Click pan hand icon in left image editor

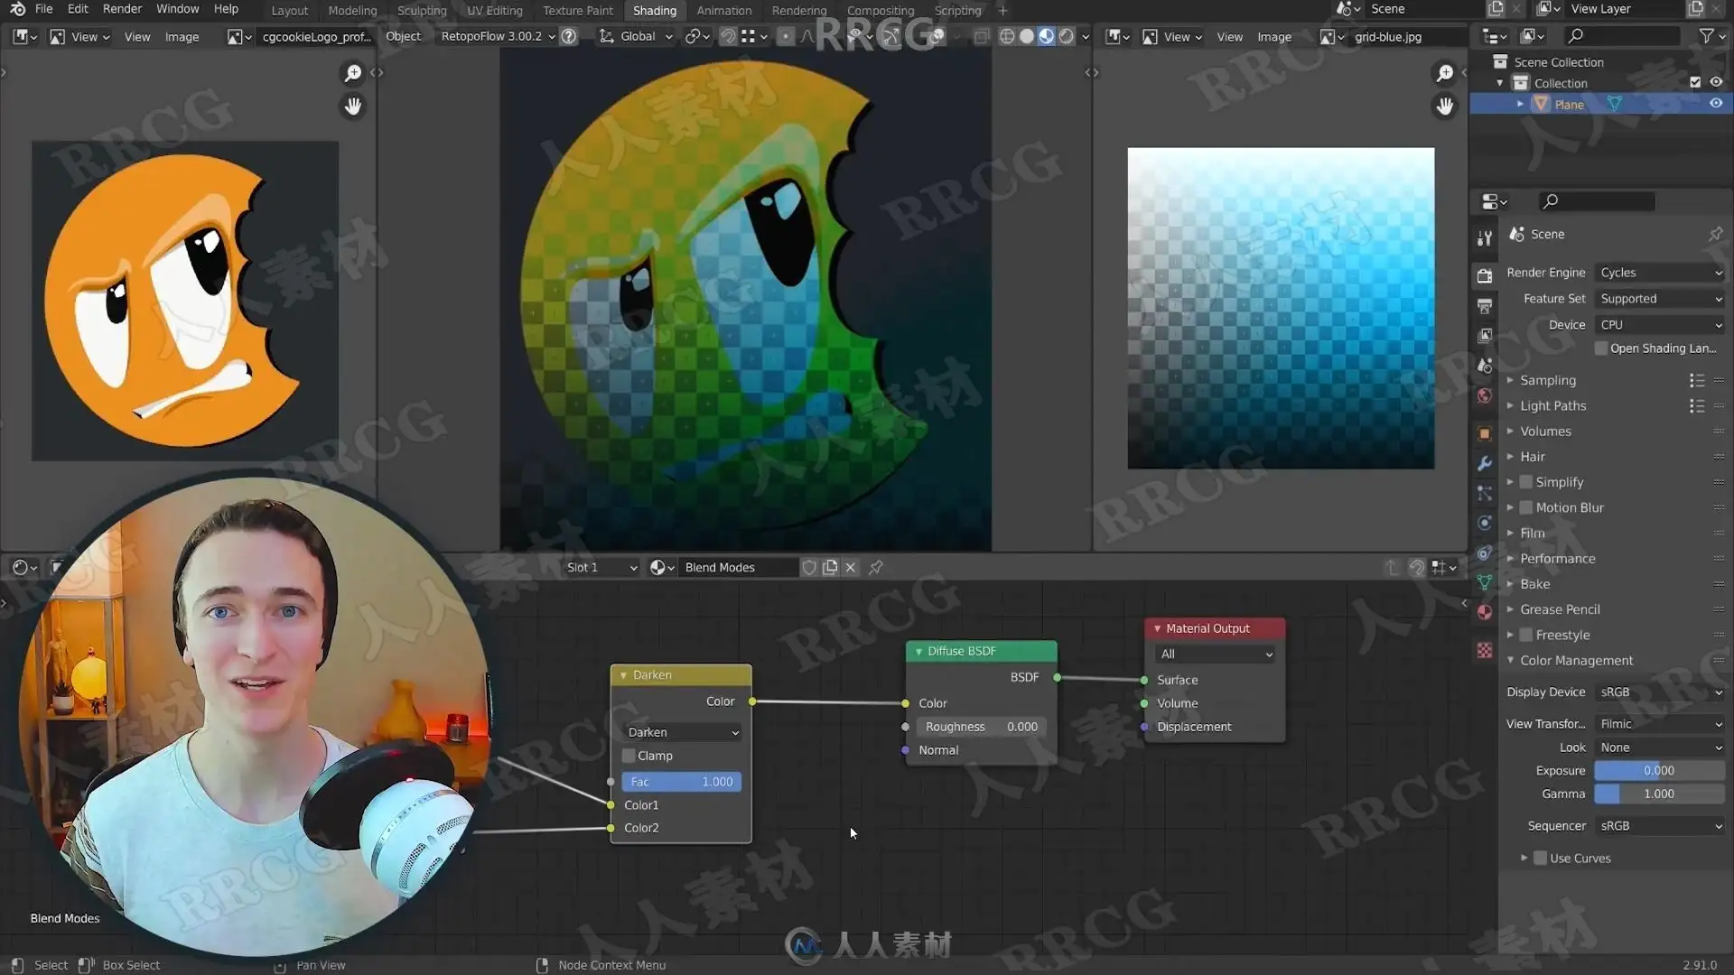click(x=353, y=107)
